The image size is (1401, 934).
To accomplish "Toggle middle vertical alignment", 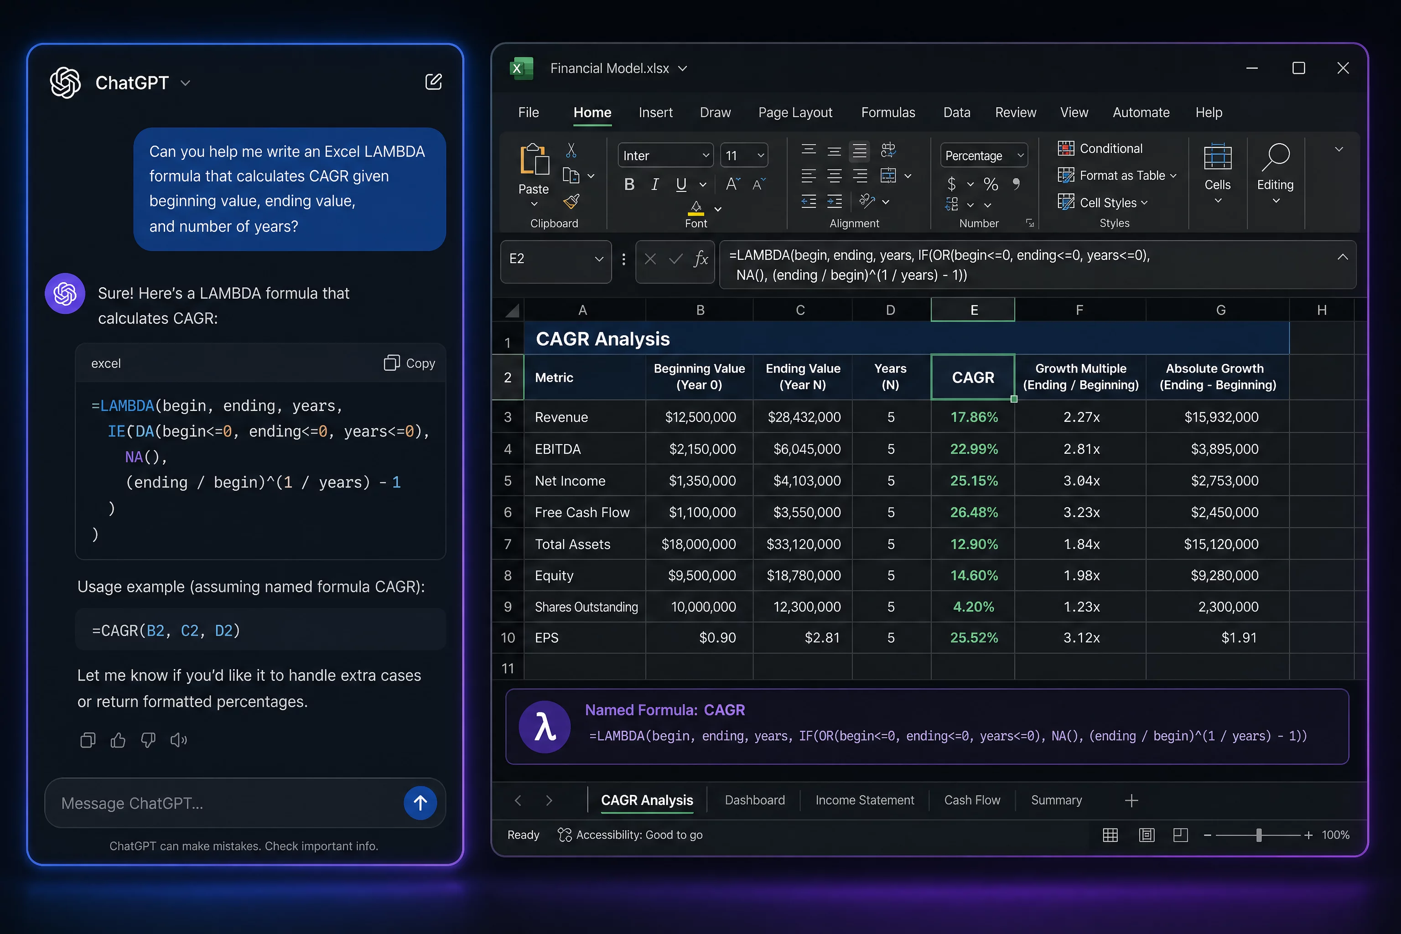I will coord(835,151).
